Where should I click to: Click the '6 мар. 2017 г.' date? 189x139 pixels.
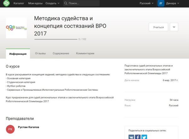click(x=170, y=80)
